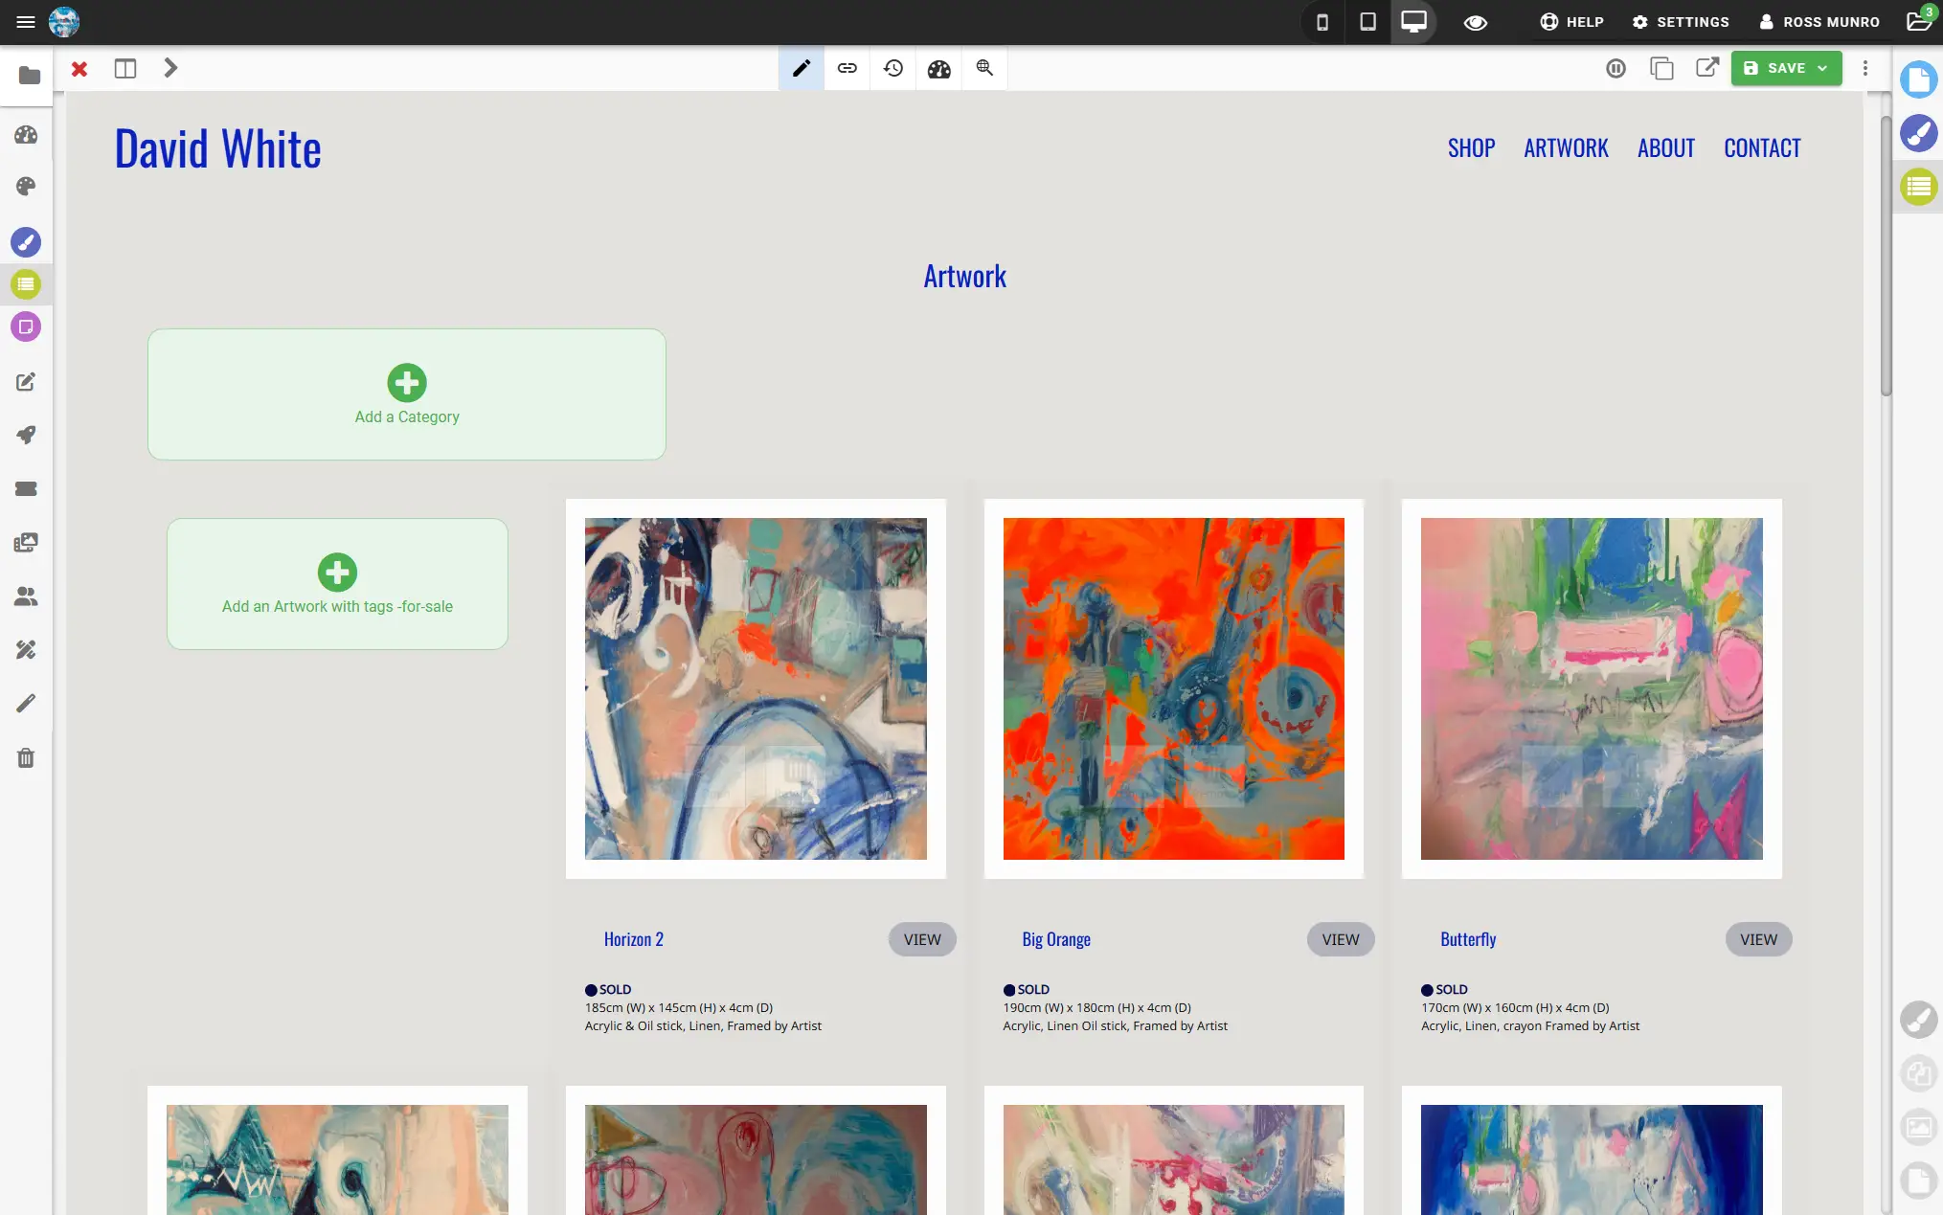Image resolution: width=1943 pixels, height=1215 pixels.
Task: Click the Add a Category button
Action: 406,394
